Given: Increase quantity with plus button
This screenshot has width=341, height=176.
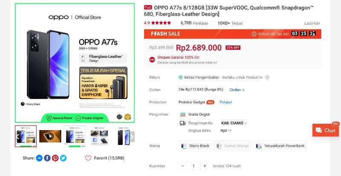Looking at the screenshot, I should coord(205,166).
